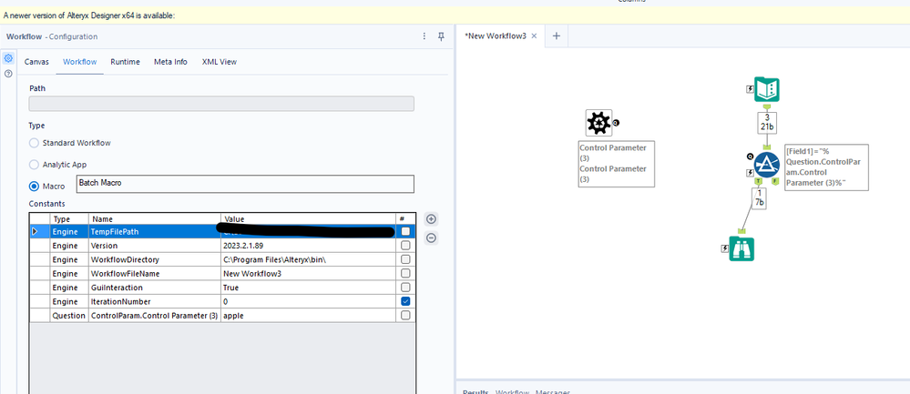
Task: Click the Type column header
Action: pos(69,219)
